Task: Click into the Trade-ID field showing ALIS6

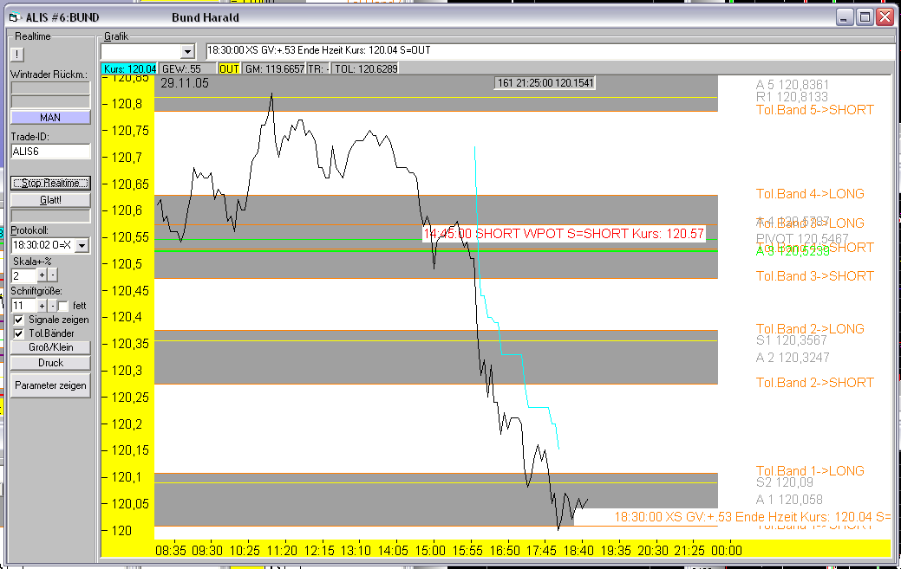Action: [50, 152]
